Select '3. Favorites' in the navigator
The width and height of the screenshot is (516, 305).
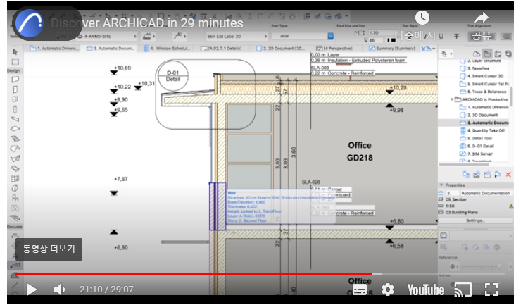pyautogui.click(x=474, y=68)
